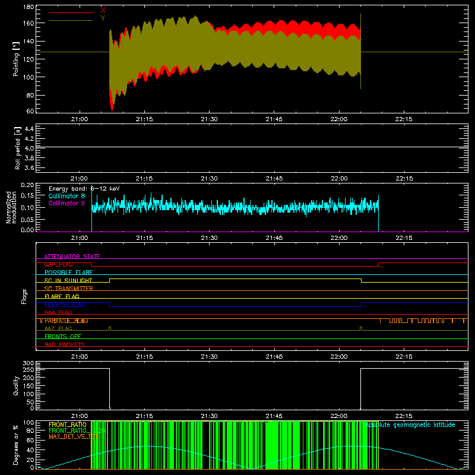Select the orange MAX_DET_VS_TOT legend label

point(73,436)
